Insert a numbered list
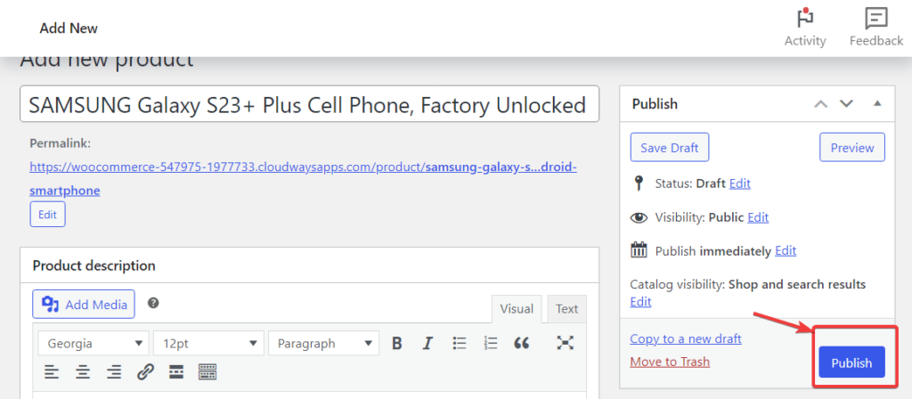 (x=491, y=343)
